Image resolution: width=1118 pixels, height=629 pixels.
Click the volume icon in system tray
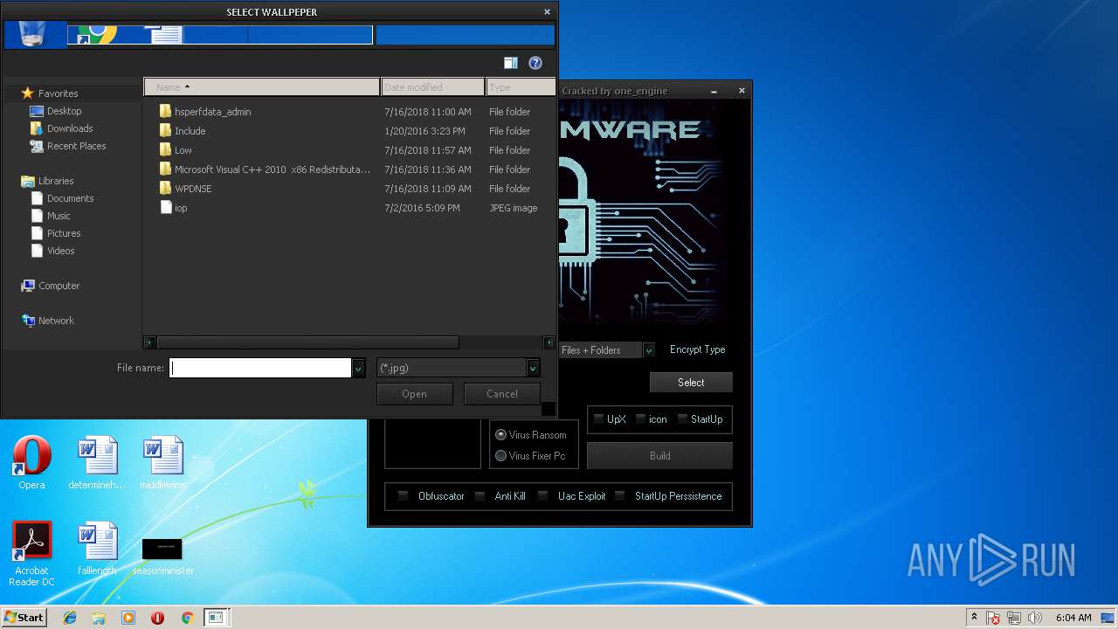[1035, 618]
